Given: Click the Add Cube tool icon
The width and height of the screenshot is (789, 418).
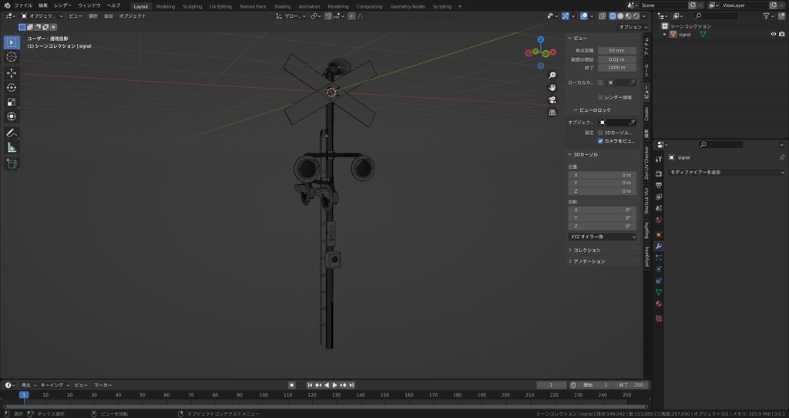Looking at the screenshot, I should 12,163.
